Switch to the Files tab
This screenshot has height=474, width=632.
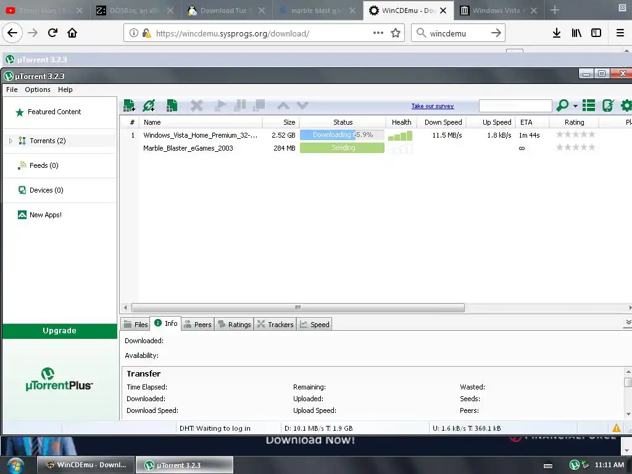pyautogui.click(x=136, y=325)
